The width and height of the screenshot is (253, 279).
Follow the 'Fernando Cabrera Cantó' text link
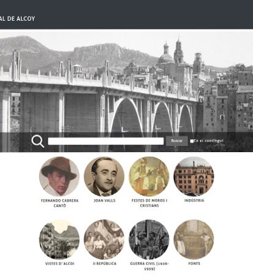pos(59,203)
